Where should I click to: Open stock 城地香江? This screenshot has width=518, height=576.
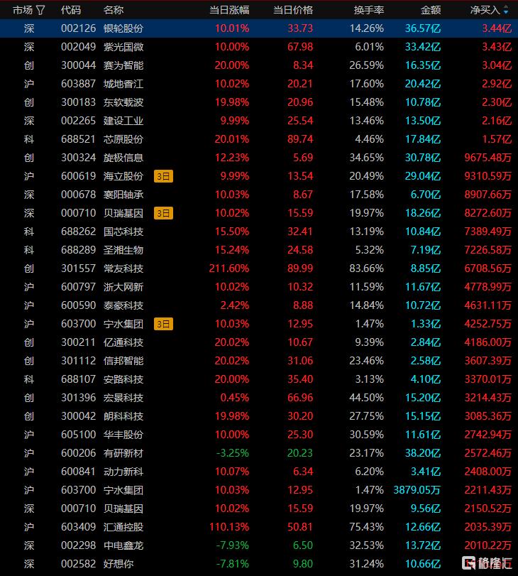tap(123, 84)
